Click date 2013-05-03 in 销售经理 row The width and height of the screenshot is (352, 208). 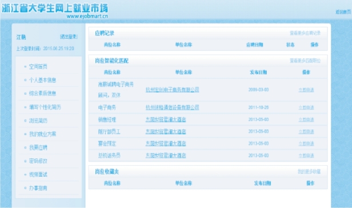pyautogui.click(x=258, y=120)
